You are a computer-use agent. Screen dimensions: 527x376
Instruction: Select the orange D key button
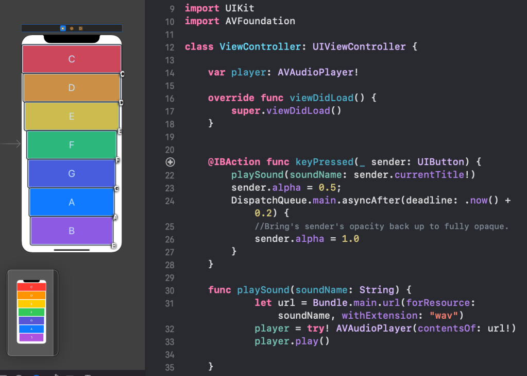point(72,88)
